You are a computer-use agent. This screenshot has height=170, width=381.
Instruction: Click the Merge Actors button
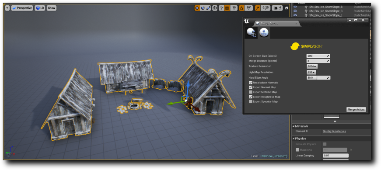(356, 110)
